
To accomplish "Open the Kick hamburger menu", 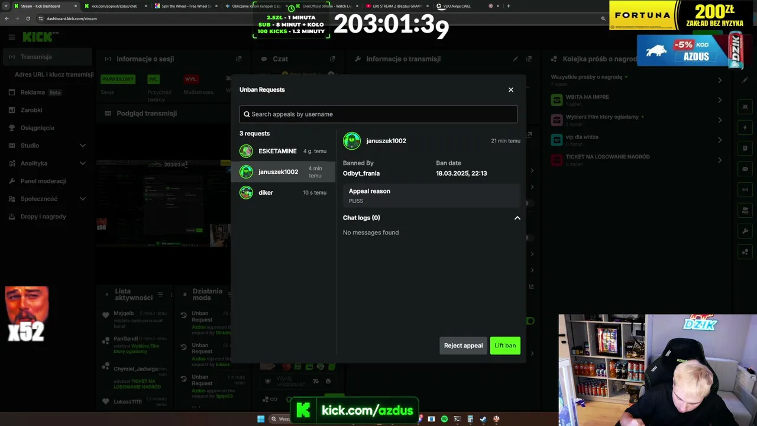I will pos(11,37).
